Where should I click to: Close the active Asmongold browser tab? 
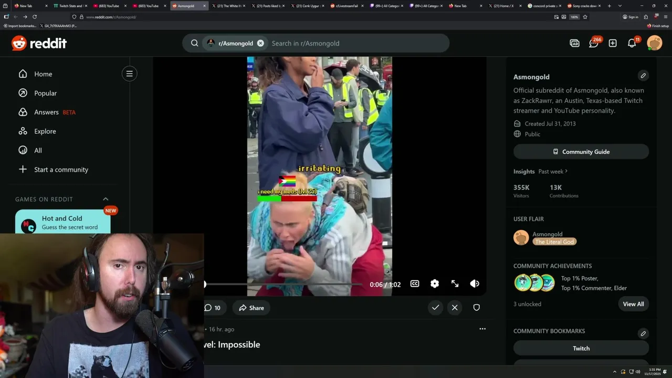click(204, 6)
